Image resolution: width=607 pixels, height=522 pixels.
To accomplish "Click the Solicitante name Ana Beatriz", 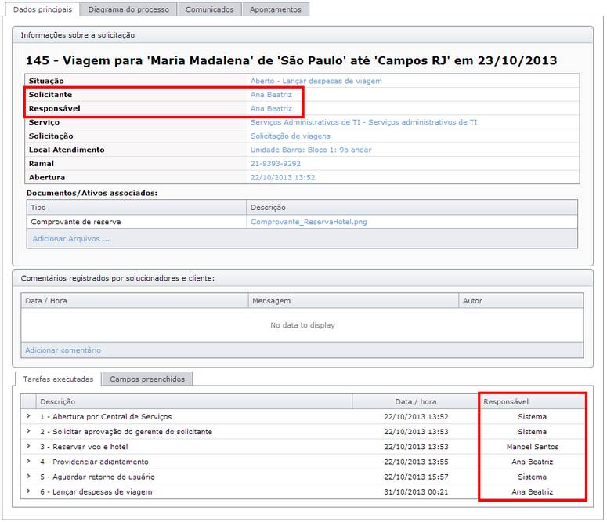I will tap(271, 95).
